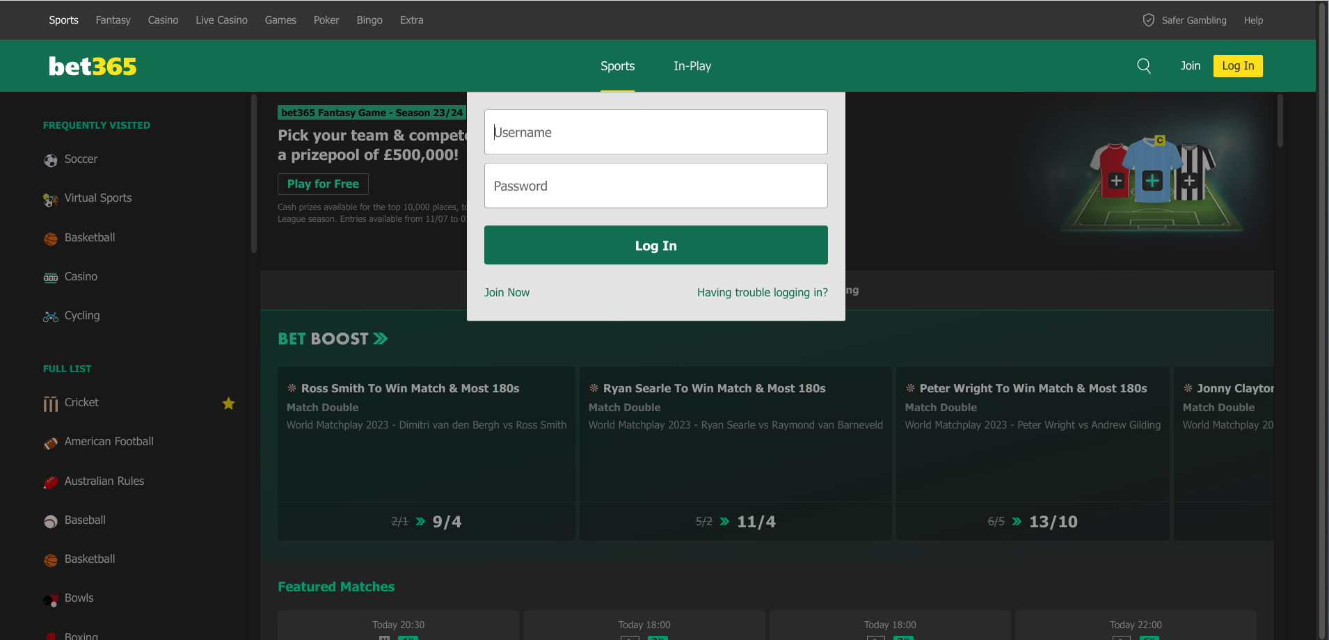Viewport: 1329px width, 640px height.
Task: Open Australian Rules in Full List
Action: point(104,481)
